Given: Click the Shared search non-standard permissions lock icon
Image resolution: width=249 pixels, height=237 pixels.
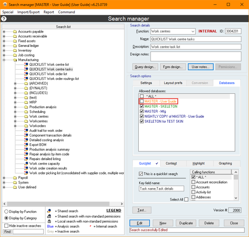Looking at the screenshot, I should (49, 216).
